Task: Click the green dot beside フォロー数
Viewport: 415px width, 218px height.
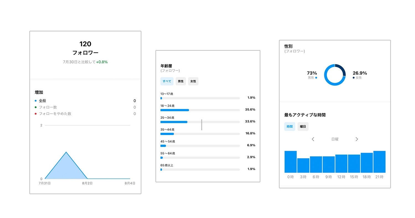Action: pos(36,107)
